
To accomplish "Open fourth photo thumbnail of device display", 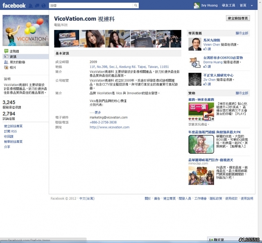I will coord(143,39).
